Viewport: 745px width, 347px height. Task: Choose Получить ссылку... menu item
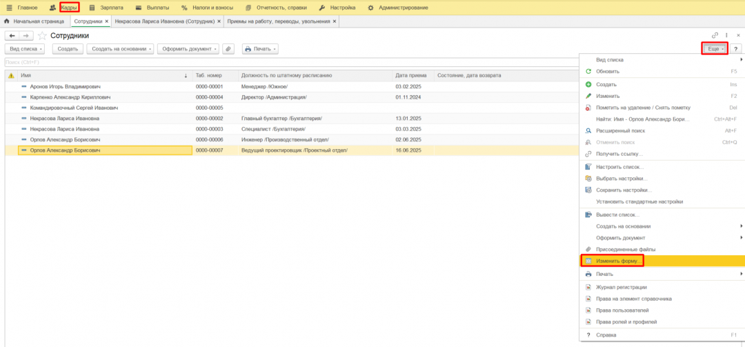point(662,154)
